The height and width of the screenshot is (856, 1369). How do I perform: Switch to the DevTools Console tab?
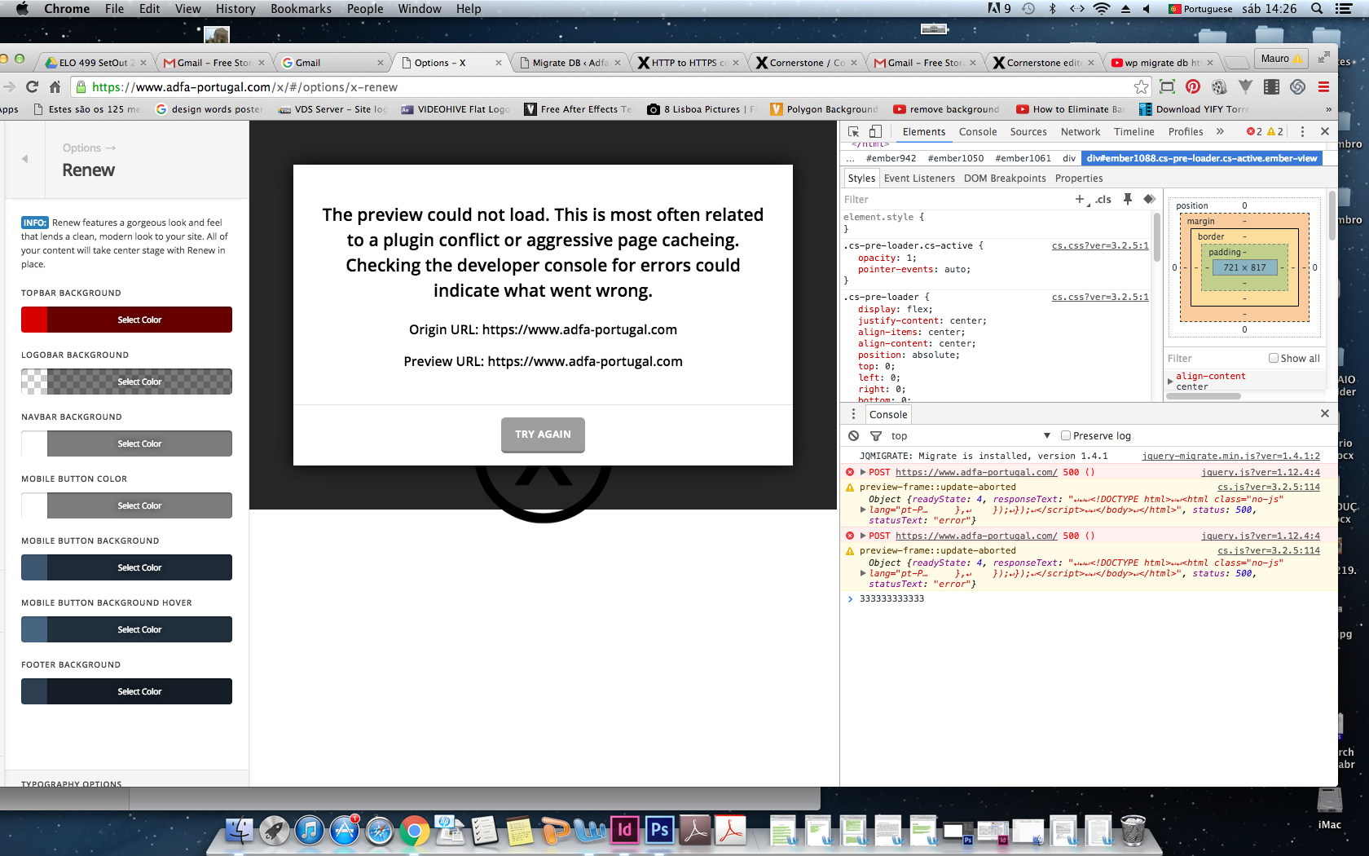point(978,131)
